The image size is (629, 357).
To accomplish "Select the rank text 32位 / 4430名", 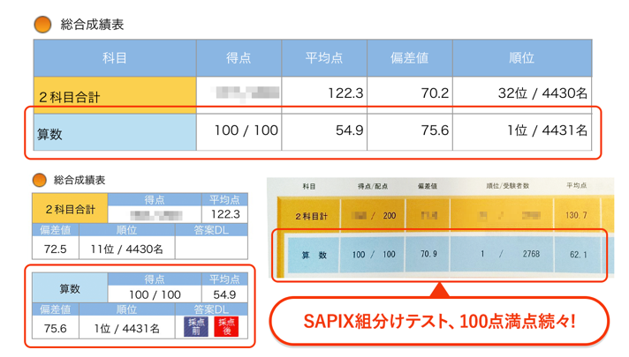I will click(542, 93).
